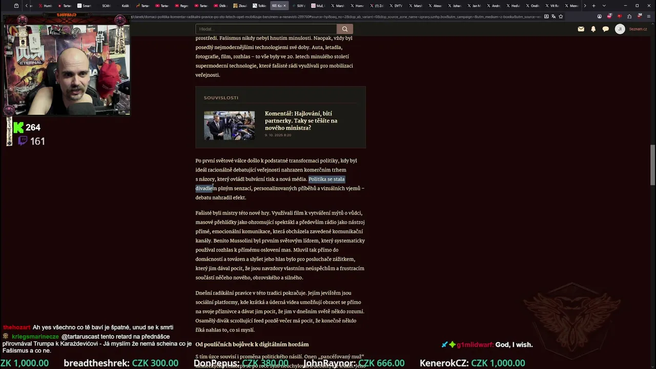Switch to the Hedvi tab
This screenshot has width=656, height=369.
pos(513,6)
